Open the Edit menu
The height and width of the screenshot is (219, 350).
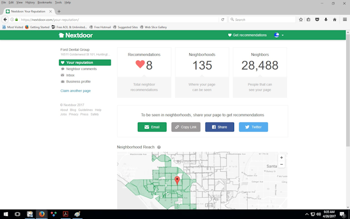tap(11, 2)
